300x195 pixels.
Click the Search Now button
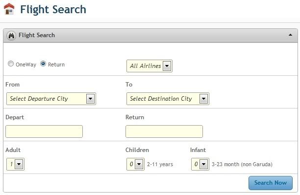271,183
